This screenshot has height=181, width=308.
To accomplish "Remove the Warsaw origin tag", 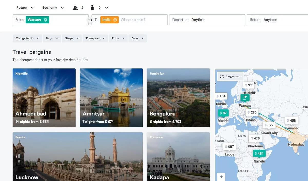I will coord(45,20).
